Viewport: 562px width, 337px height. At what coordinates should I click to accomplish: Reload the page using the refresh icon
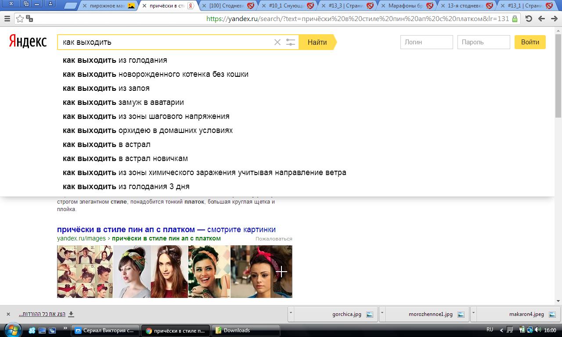point(529,19)
